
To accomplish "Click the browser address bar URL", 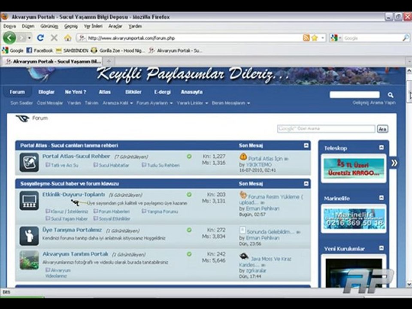I will pyautogui.click(x=194, y=38).
